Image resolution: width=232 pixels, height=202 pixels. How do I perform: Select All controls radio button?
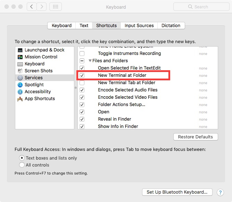coord(22,165)
